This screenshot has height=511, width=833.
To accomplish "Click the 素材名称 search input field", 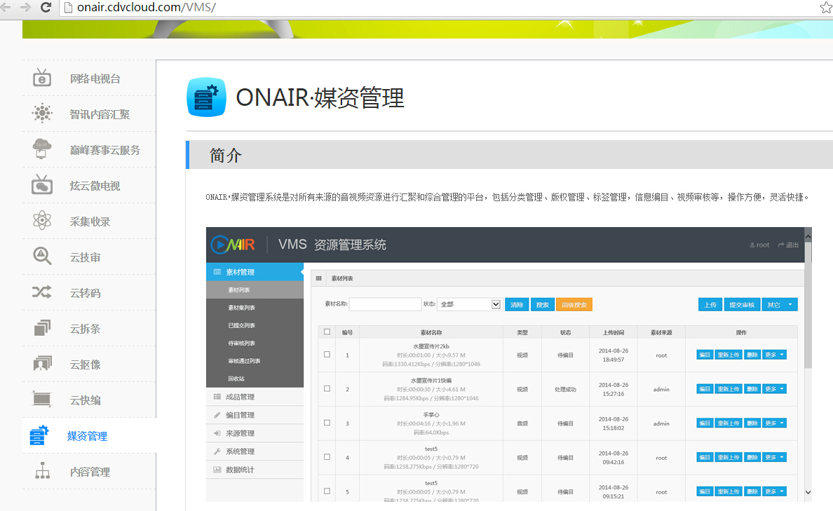I will (385, 304).
